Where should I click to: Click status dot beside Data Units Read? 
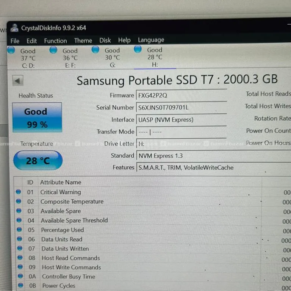pyautogui.click(x=20, y=239)
